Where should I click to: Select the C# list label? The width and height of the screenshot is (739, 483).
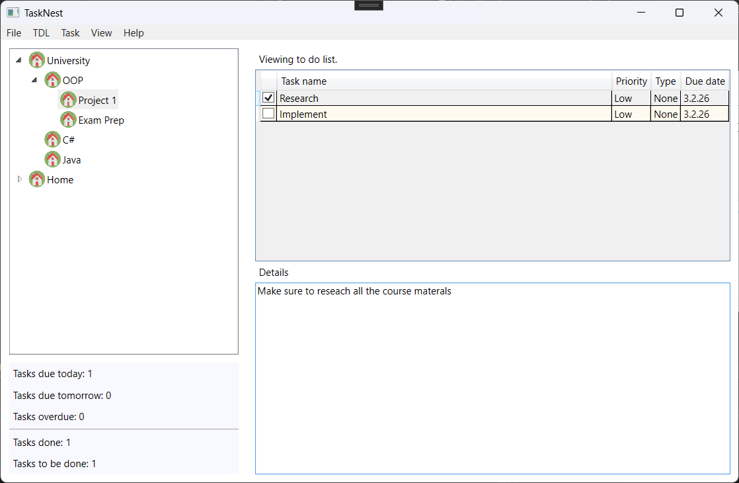point(68,140)
